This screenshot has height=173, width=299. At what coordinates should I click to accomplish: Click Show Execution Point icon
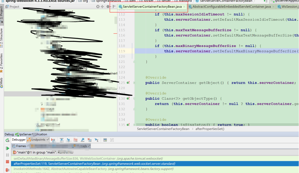pos(53,140)
